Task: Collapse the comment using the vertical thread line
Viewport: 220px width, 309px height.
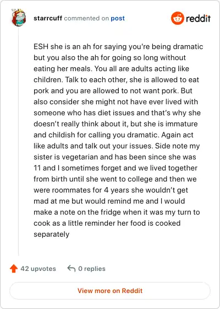Action: 19,141
